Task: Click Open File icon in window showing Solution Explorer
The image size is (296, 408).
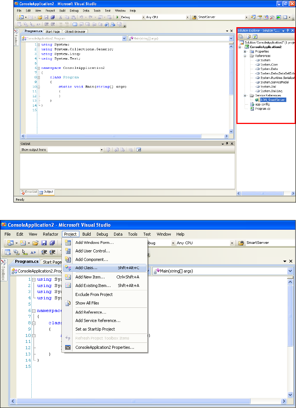Action: click(40, 17)
